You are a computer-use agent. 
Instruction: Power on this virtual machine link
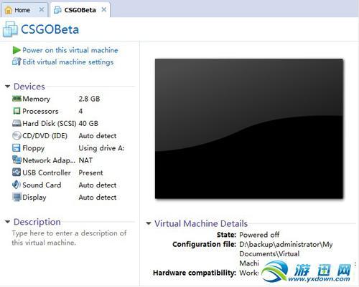(70, 50)
